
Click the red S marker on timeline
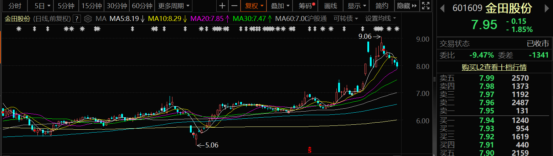(310, 150)
